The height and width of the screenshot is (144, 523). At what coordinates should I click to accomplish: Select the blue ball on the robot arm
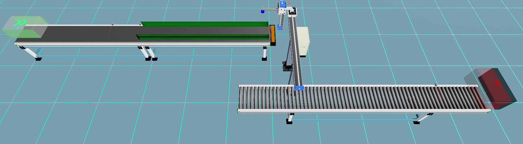pos(263,12)
